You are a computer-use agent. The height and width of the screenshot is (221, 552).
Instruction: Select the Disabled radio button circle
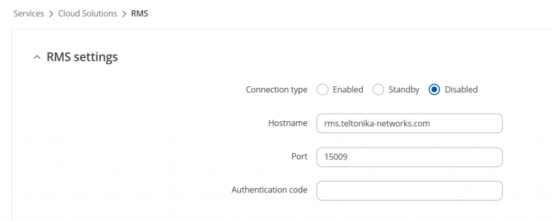point(434,89)
